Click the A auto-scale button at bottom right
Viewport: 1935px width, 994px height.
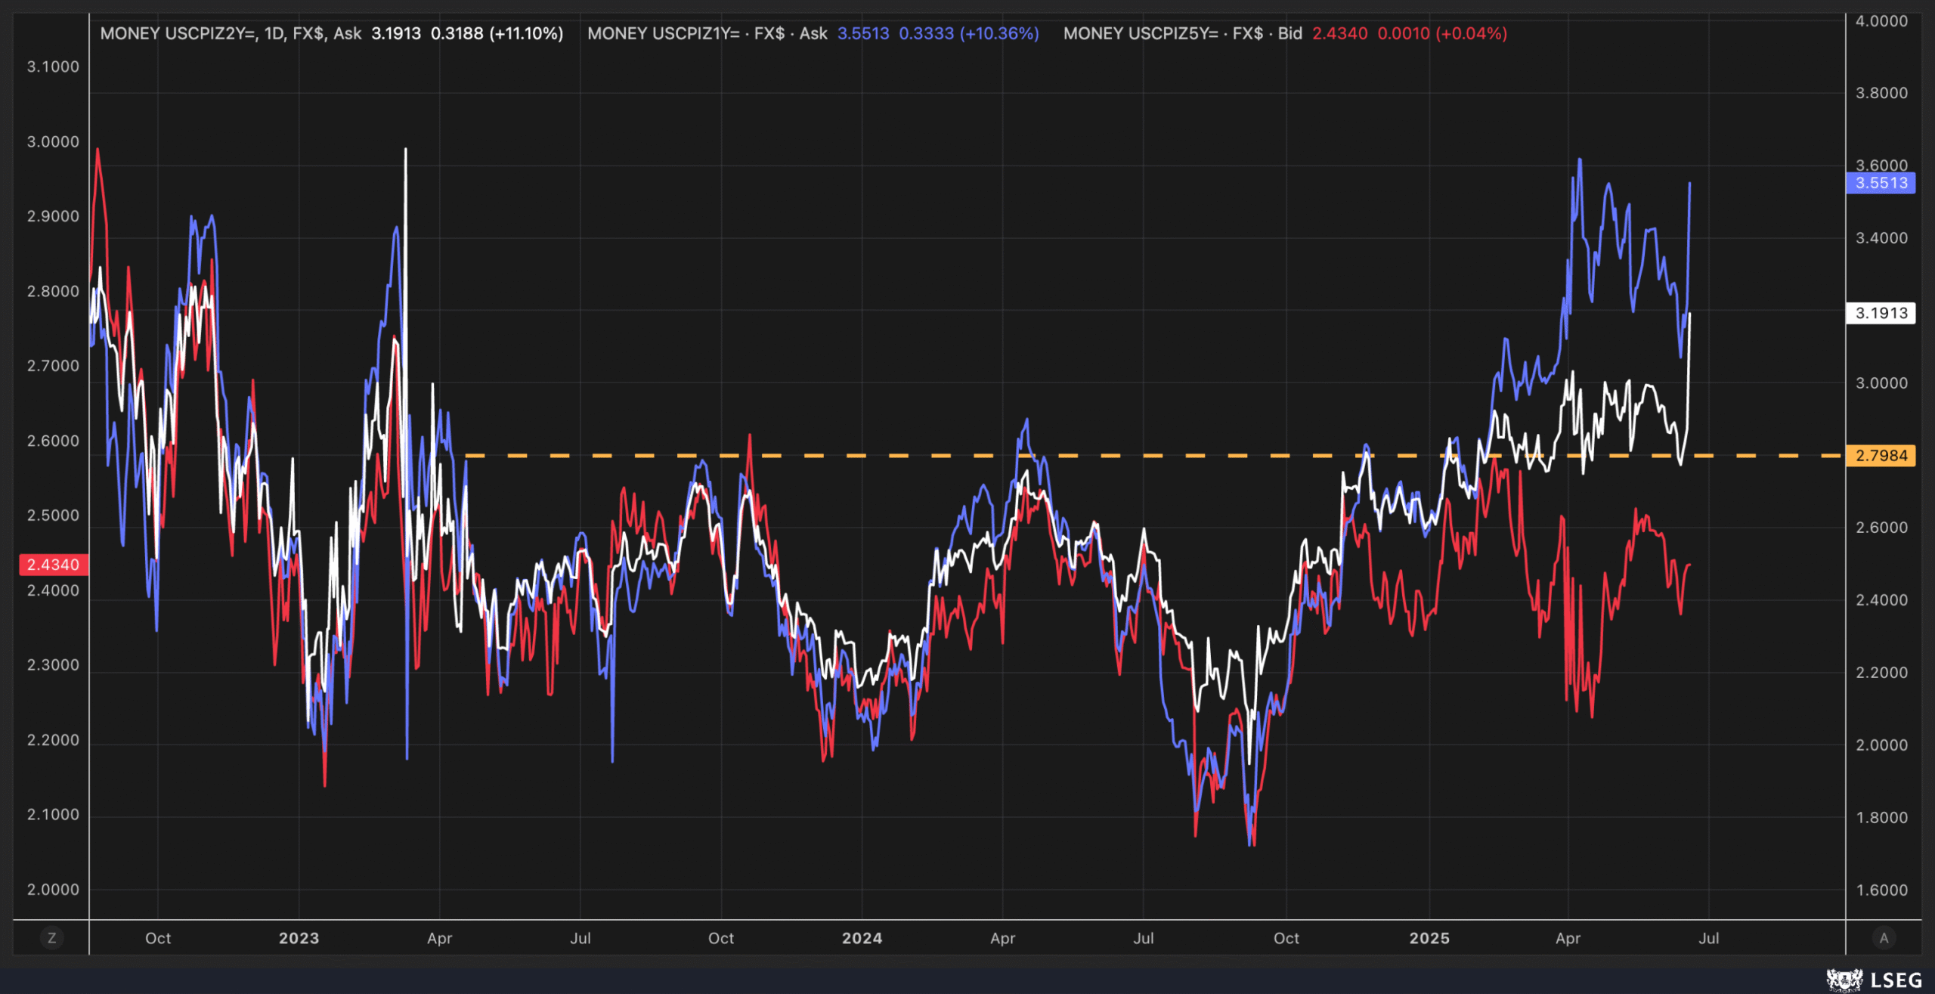point(1884,938)
